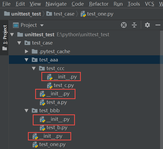Click the .pytest_cache folder icon
The height and width of the screenshot is (149, 163).
click(34, 51)
